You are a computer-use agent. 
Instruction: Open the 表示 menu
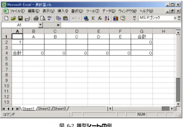point(49,11)
